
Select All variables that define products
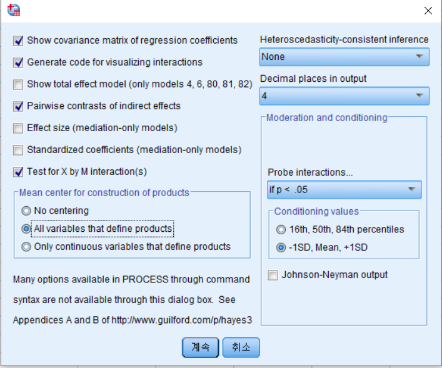[x=26, y=229]
